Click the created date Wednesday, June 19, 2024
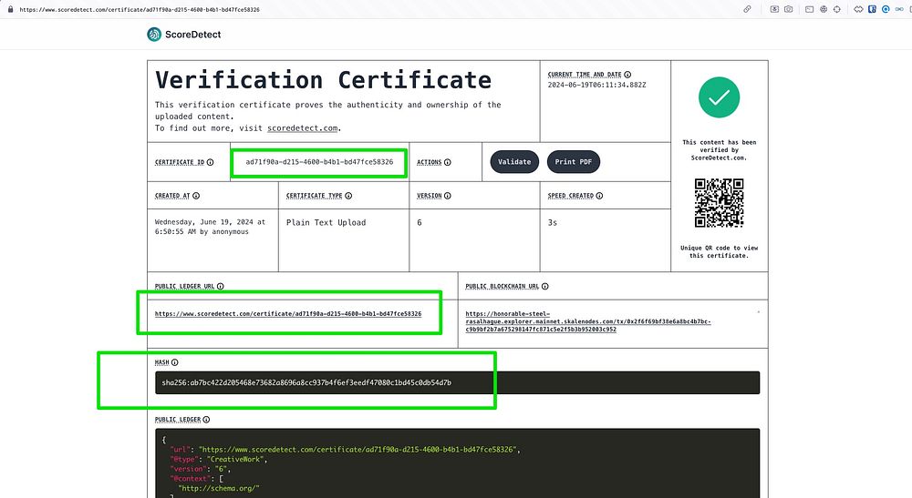912x498 pixels. (210, 227)
